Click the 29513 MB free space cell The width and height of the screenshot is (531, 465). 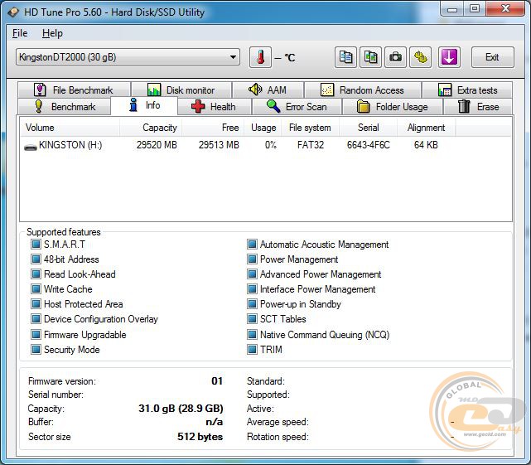coord(219,145)
